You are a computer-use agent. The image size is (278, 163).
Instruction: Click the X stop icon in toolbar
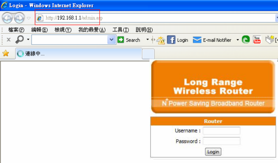click(x=9, y=40)
